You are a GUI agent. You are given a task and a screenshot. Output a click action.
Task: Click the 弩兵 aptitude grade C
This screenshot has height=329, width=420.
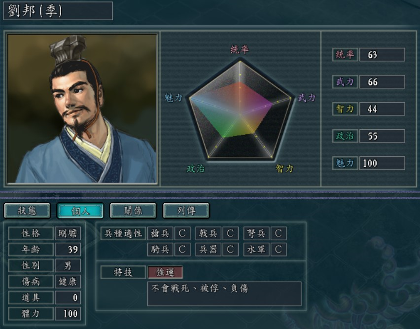coord(279,233)
